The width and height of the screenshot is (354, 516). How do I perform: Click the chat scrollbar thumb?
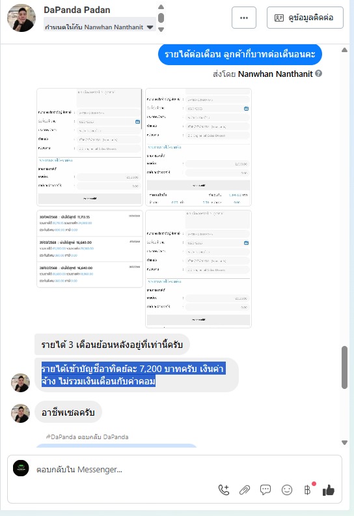[344, 367]
